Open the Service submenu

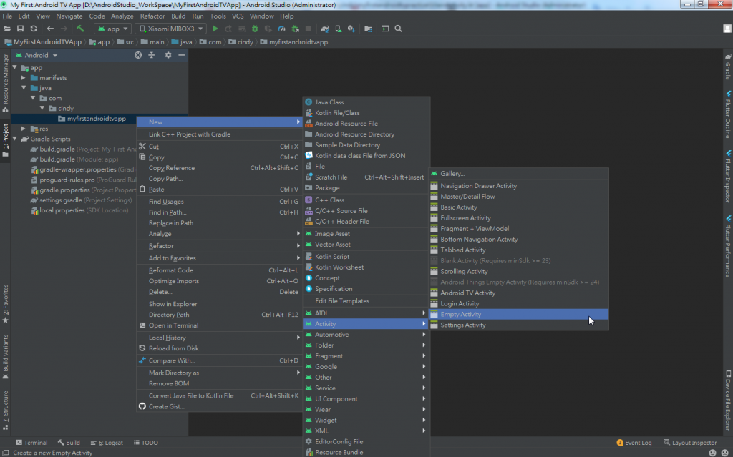(x=366, y=388)
